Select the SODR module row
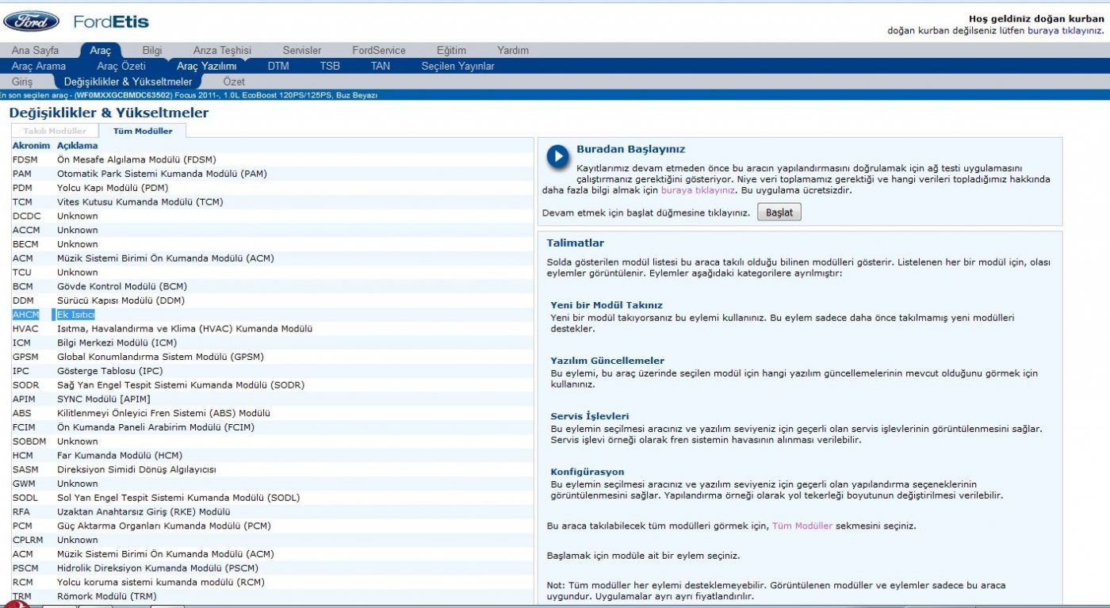This screenshot has width=1110, height=608. [x=272, y=384]
